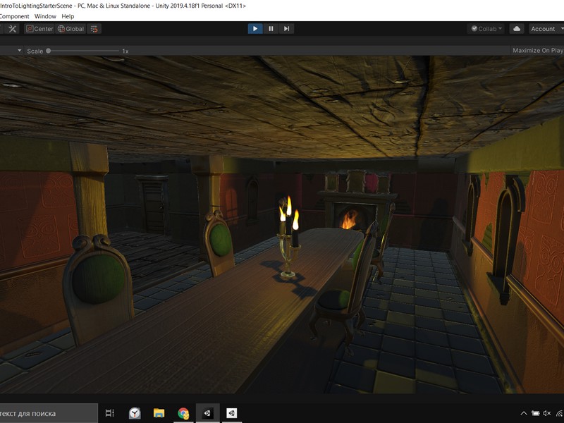Click the Collab collaboration icon
Image resolution: width=564 pixels, height=423 pixels.
pyautogui.click(x=474, y=29)
